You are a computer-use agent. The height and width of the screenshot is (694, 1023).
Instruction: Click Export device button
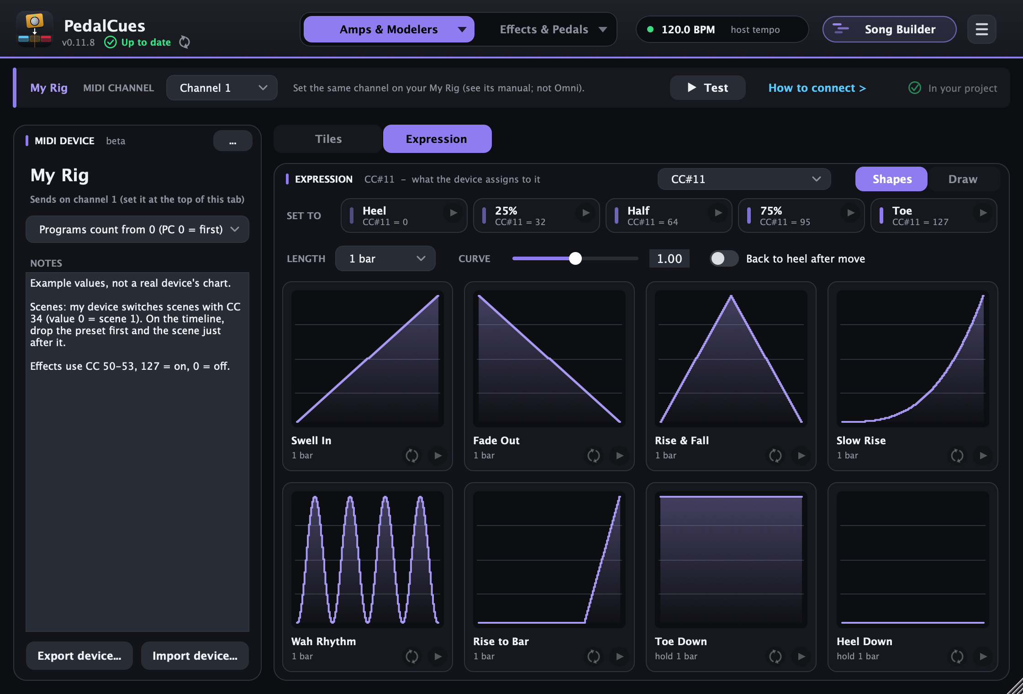pos(79,656)
